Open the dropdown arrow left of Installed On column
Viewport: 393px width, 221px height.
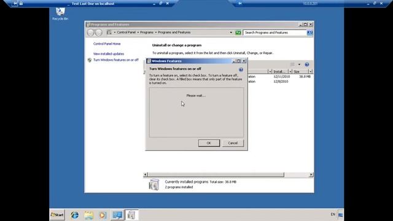[270, 72]
